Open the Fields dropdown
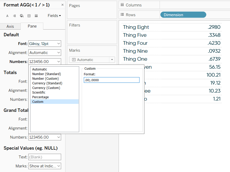 point(54,15)
